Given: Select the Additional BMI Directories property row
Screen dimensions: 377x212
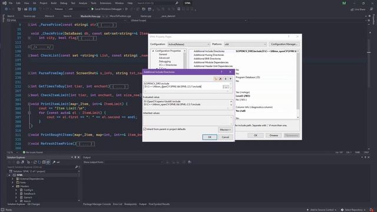Looking at the screenshot, I should pos(243,59).
